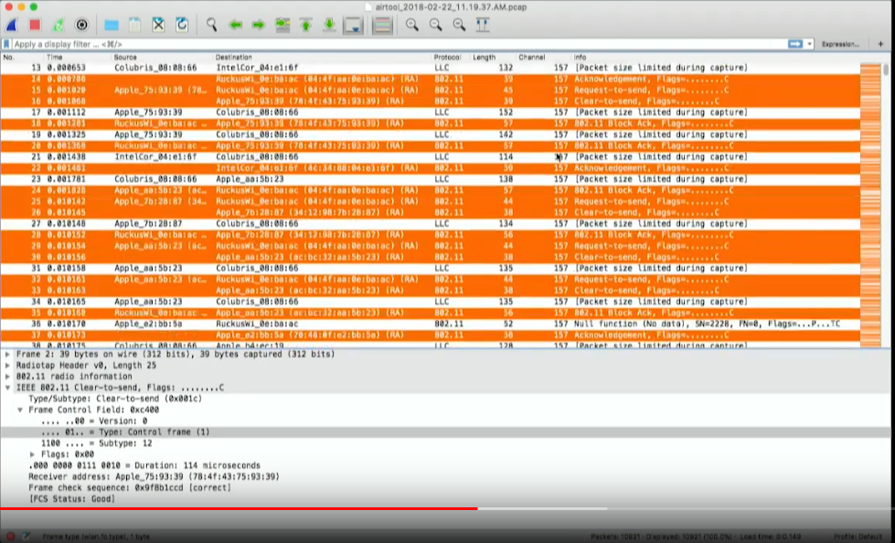
Task: Select packet 15 Request-to-send row
Action: click(430, 90)
